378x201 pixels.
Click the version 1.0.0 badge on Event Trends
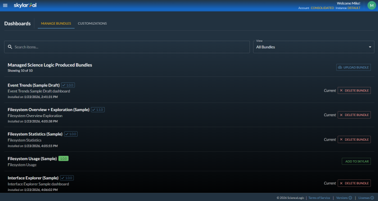pos(68,85)
